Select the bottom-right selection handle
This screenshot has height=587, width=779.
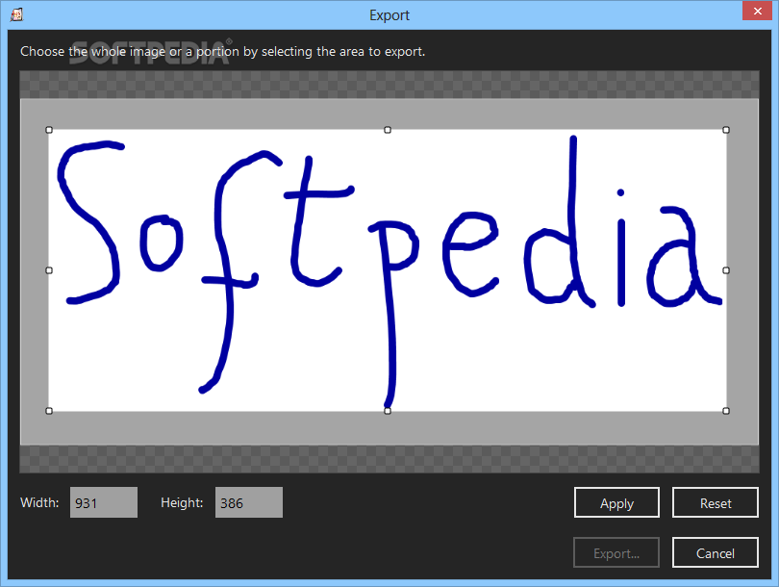click(x=726, y=411)
